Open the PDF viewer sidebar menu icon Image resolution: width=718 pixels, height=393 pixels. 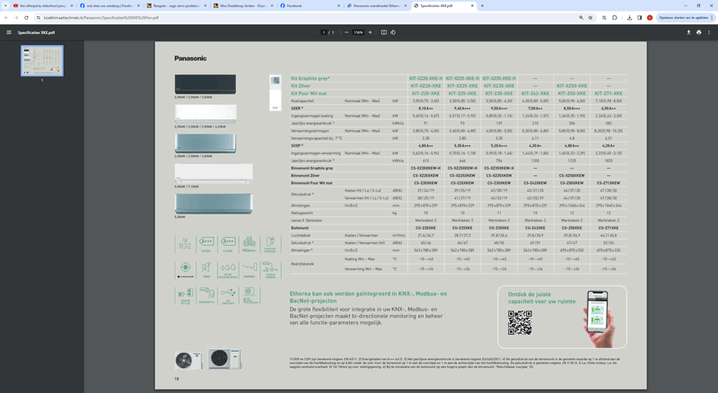point(9,32)
